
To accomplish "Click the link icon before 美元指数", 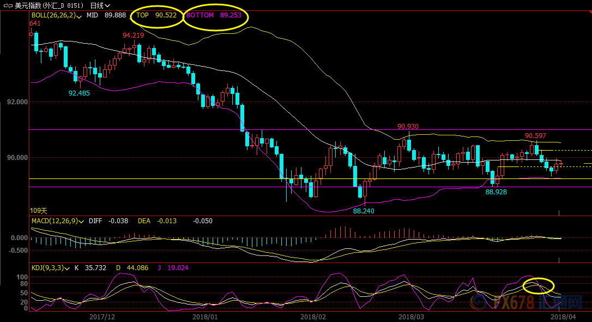I will (7, 5).
